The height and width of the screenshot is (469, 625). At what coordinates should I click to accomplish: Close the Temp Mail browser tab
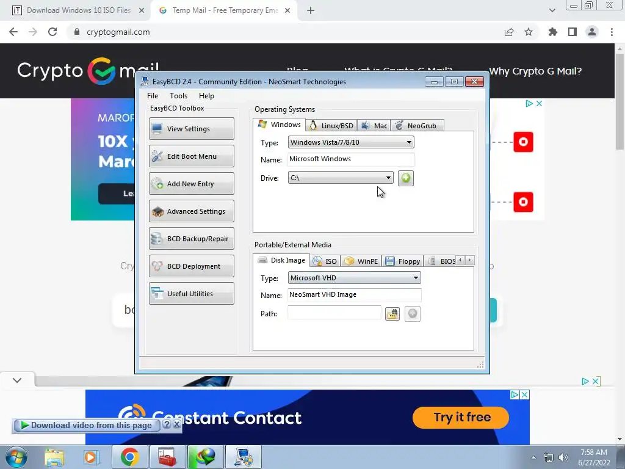[287, 10]
